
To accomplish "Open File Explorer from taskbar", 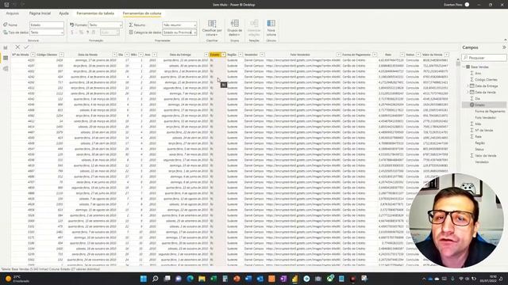I will [202, 279].
